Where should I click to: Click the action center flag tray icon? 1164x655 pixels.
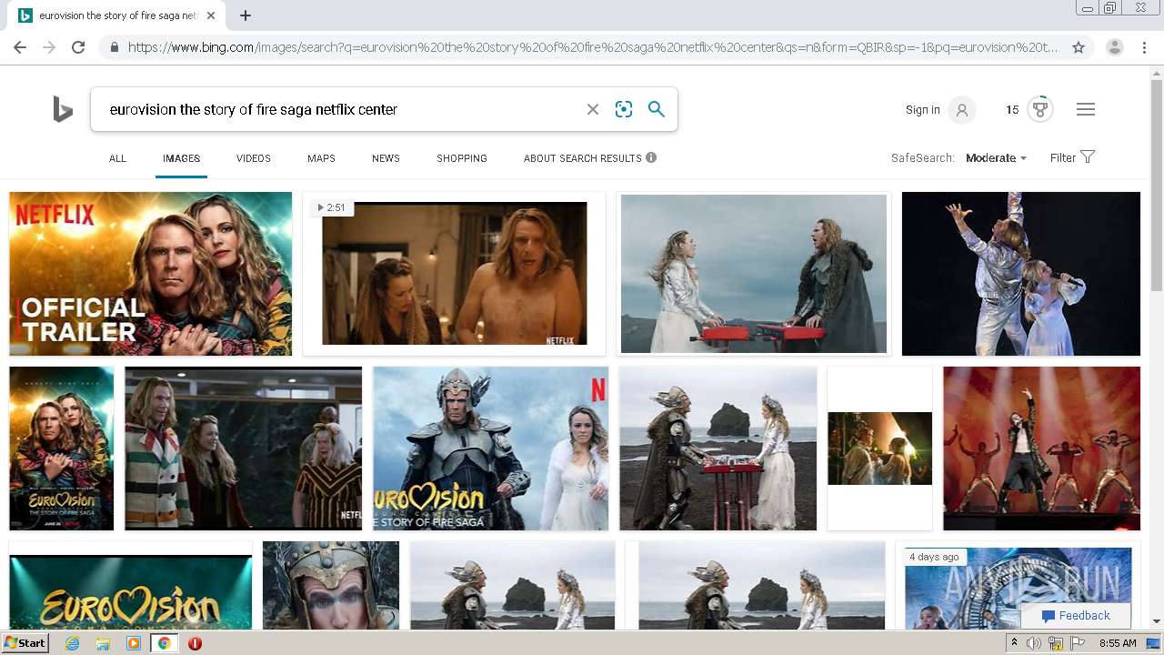click(x=1076, y=643)
